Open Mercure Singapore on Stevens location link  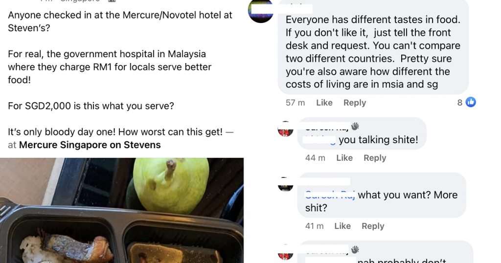[x=90, y=145]
